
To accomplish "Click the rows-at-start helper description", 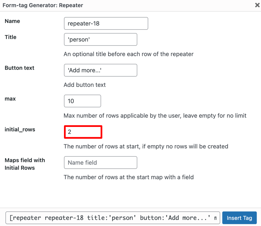I will tap(146, 146).
